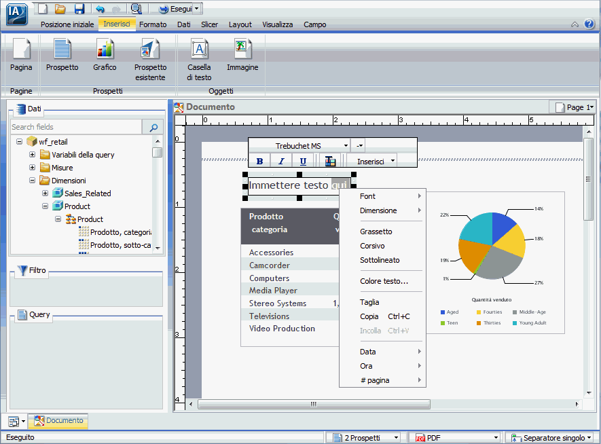Insert a Grafico chart
The height and width of the screenshot is (444, 601).
105,55
